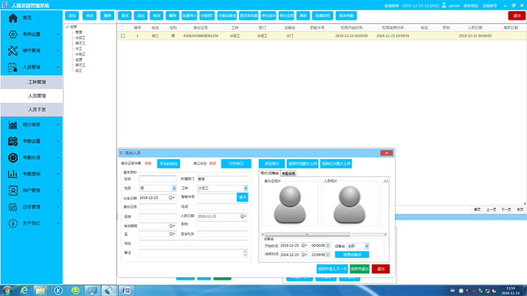The image size is (527, 296).
Task: Click the 姓名 input field
Action: (x=157, y=179)
